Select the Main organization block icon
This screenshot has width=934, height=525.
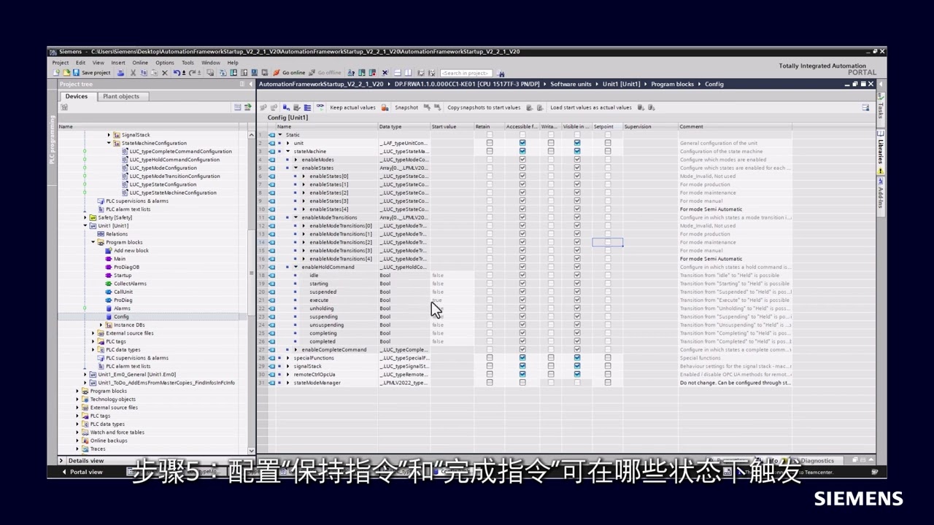(109, 259)
